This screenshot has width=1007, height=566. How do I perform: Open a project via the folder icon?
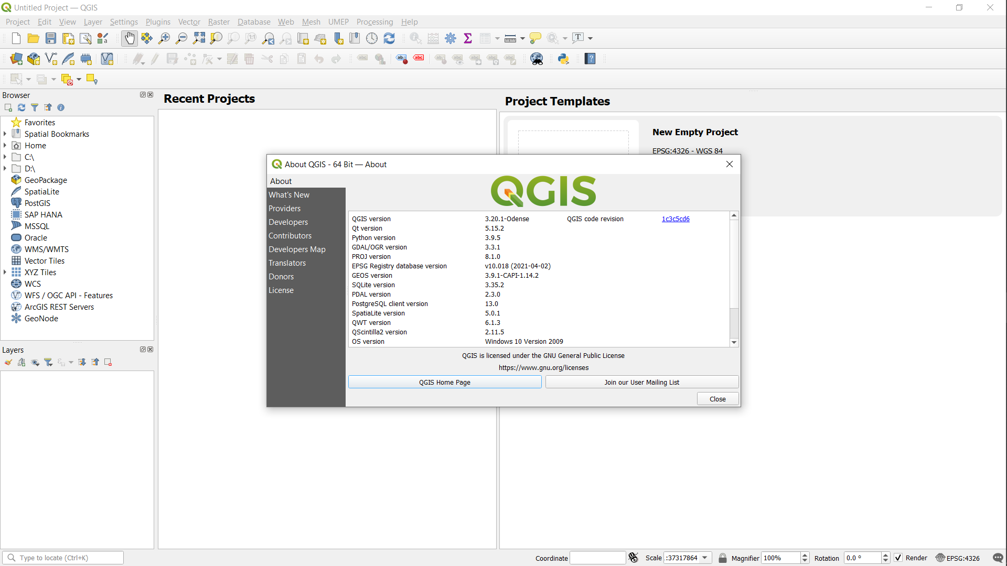tap(33, 38)
